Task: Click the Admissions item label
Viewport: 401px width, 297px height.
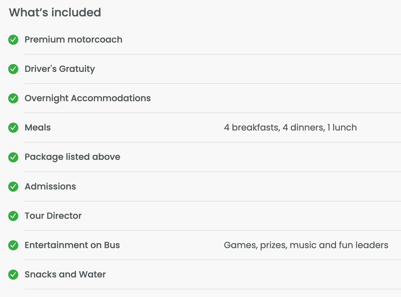Action: click(50, 187)
